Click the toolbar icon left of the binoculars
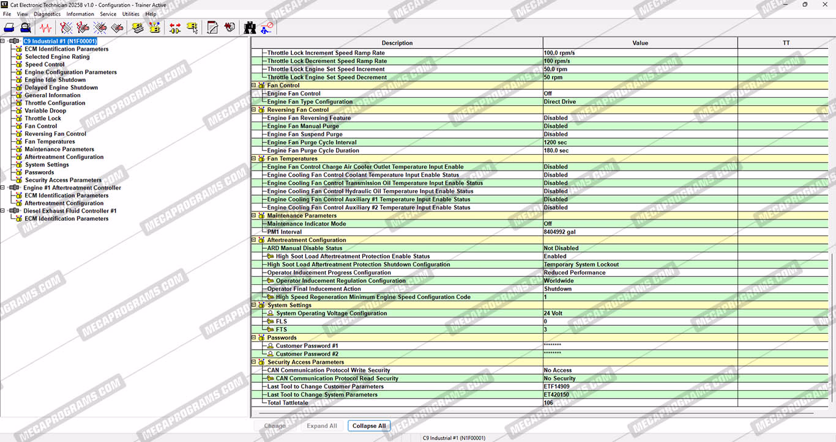This screenshot has height=442, width=836. [230, 28]
